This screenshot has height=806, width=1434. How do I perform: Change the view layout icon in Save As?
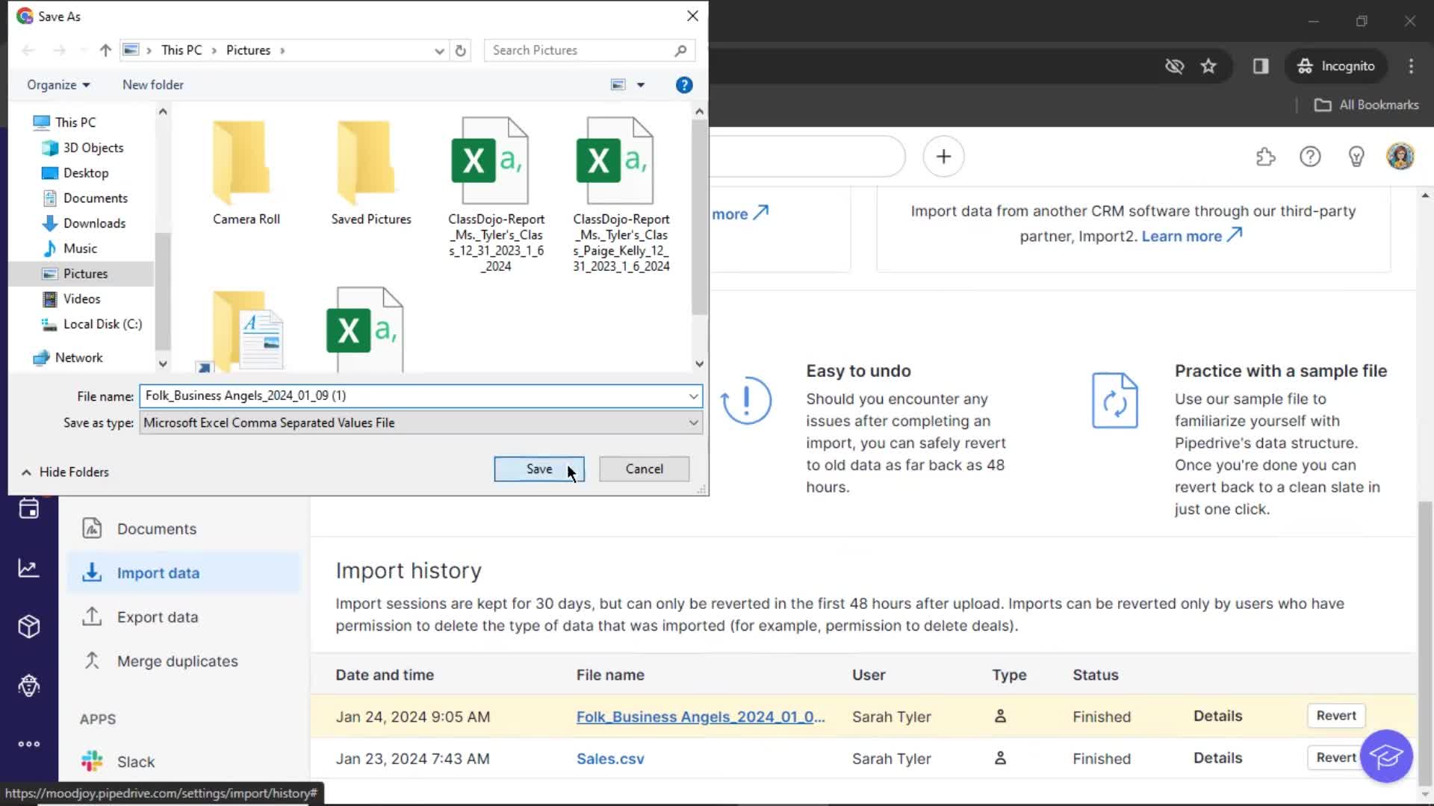click(x=618, y=85)
